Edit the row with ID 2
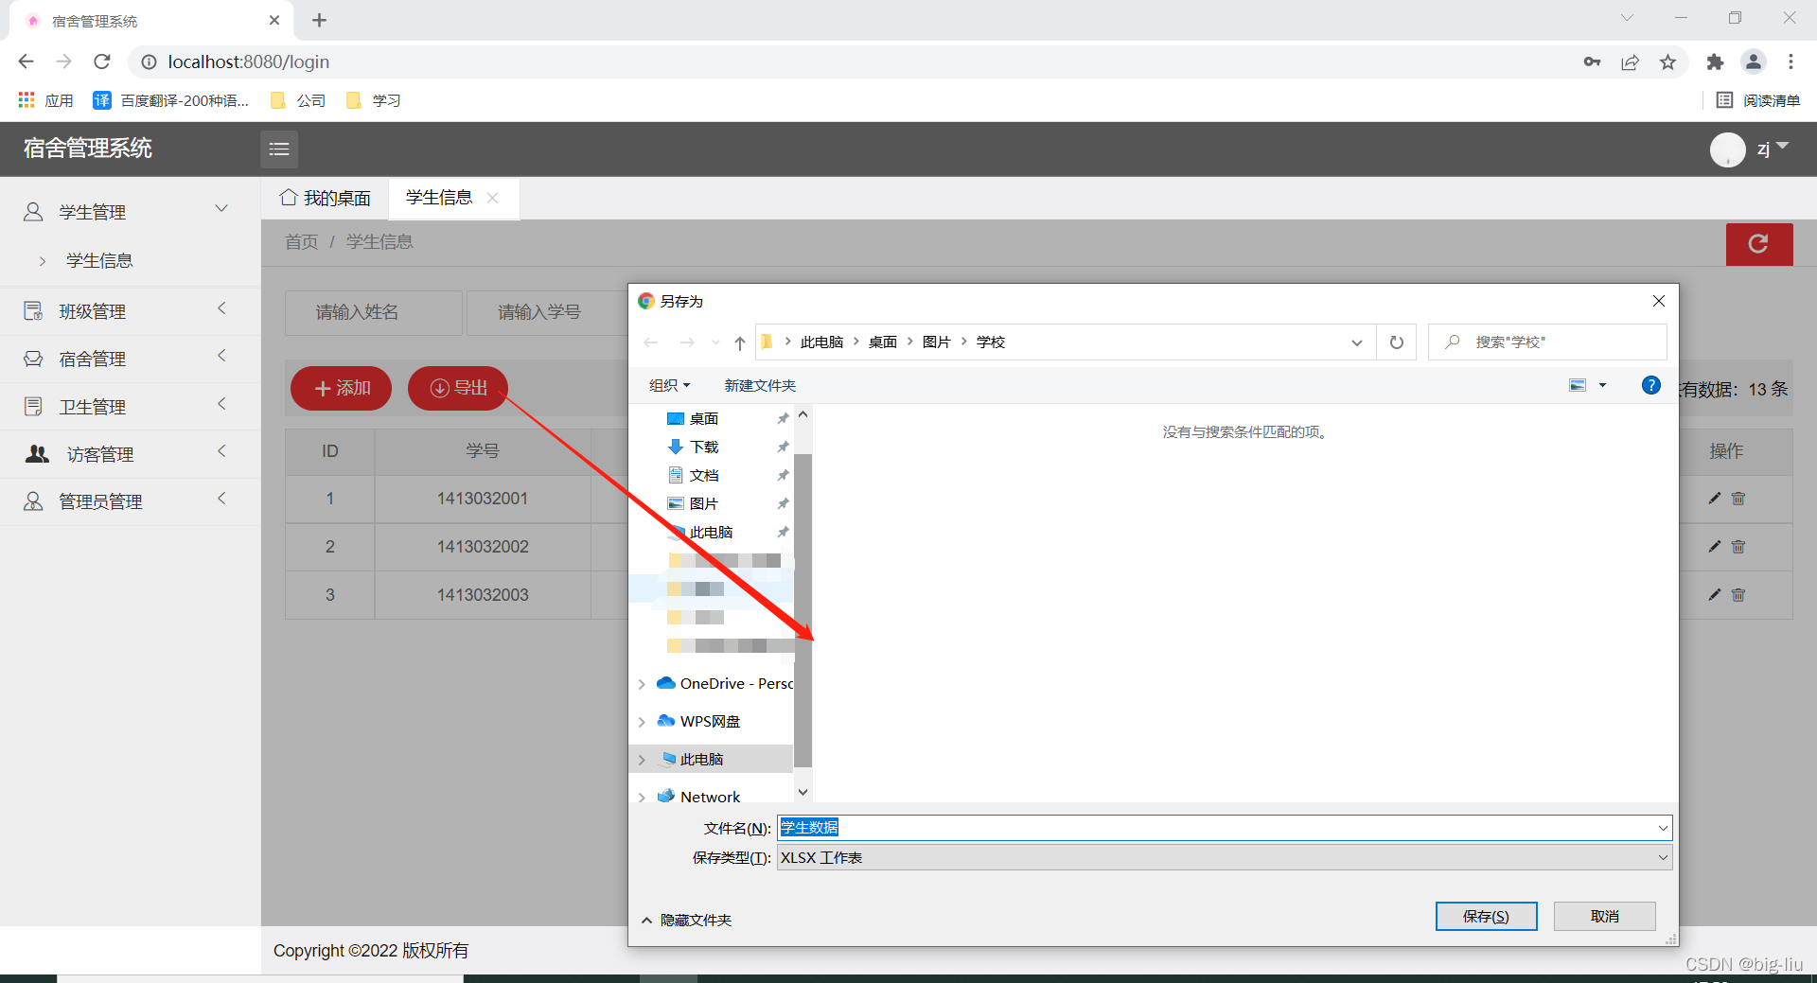Screen dimensions: 1817x983 tap(1714, 547)
